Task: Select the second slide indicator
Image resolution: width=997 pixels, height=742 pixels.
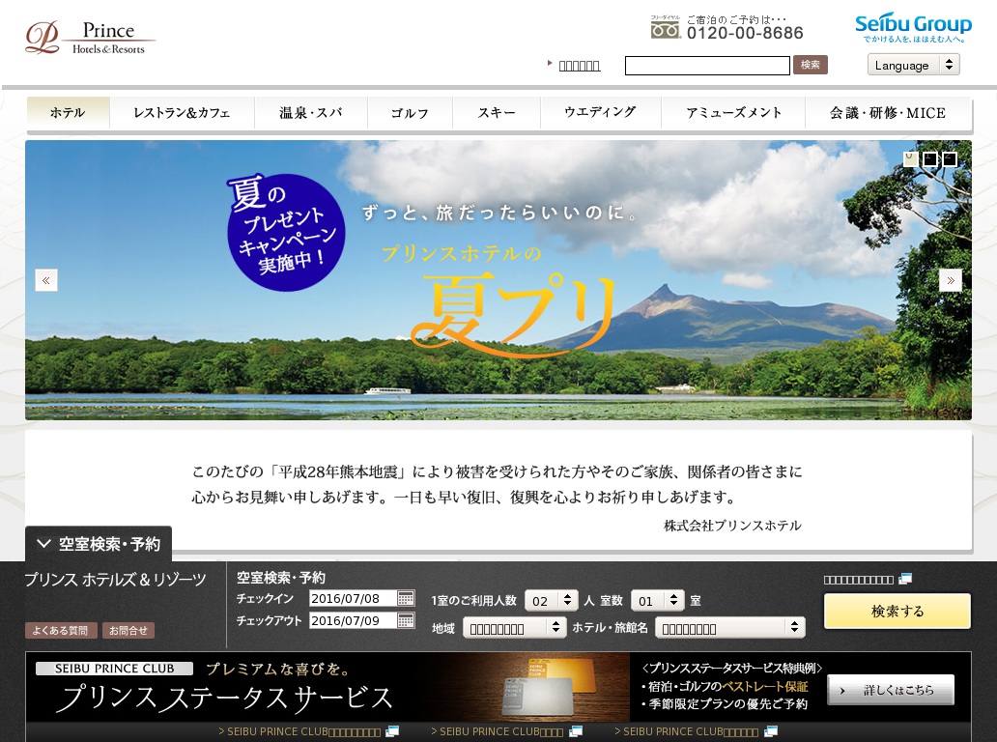Action: coord(930,159)
